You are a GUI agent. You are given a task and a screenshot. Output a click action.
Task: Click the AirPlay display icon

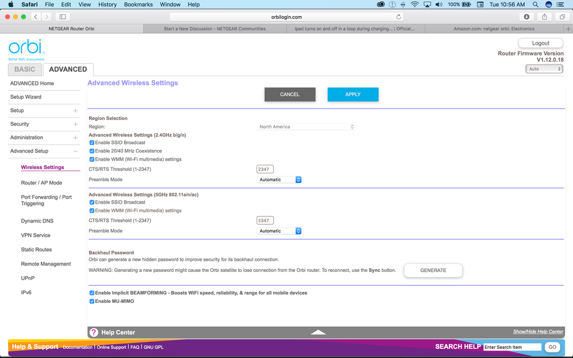[x=427, y=5]
